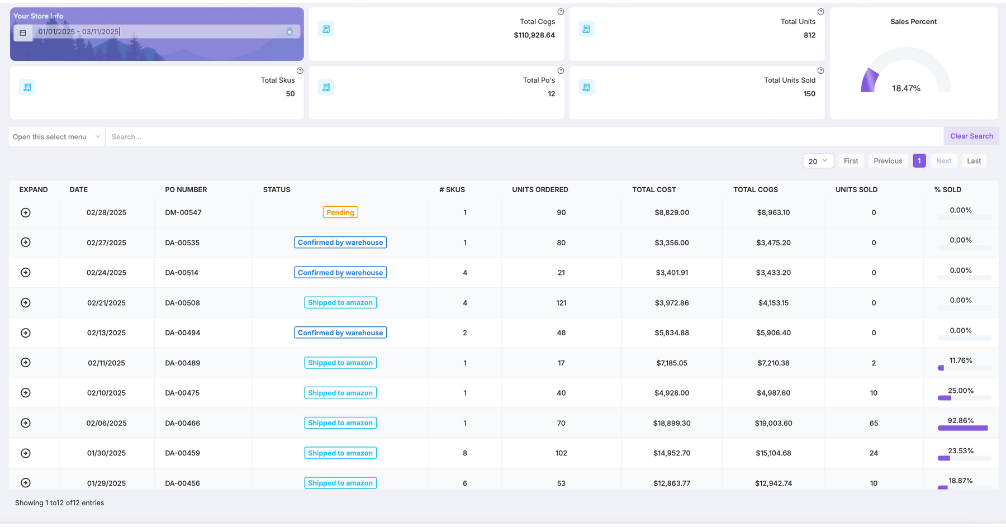
Task: Click the Total Skus card icon
Action: pos(27,87)
